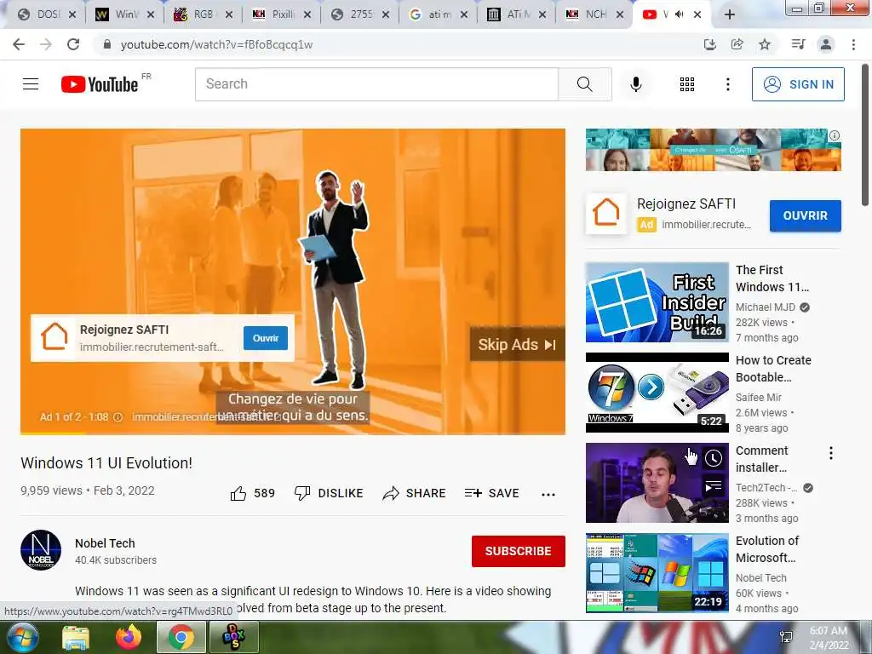Open a new browser tab with plus
This screenshot has height=654, width=872.
730,14
